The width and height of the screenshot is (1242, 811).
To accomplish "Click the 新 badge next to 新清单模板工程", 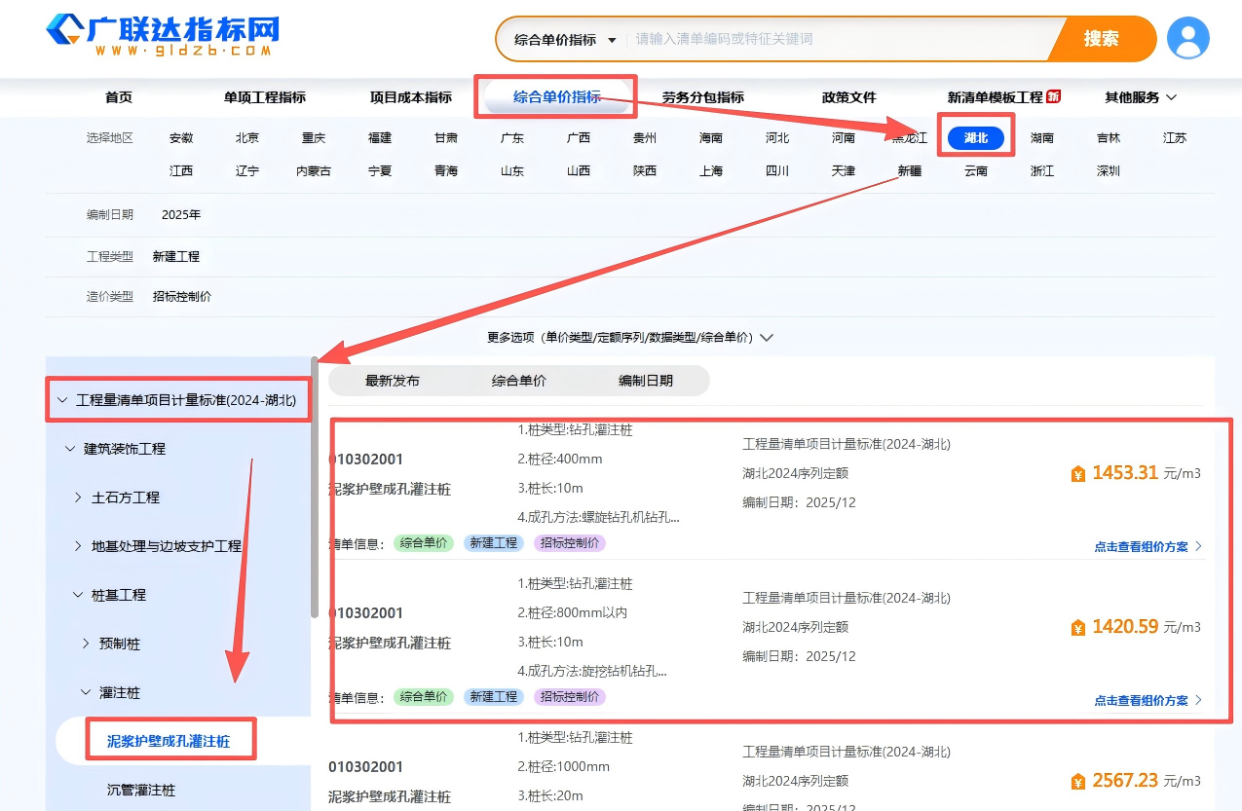I will pos(1054,96).
